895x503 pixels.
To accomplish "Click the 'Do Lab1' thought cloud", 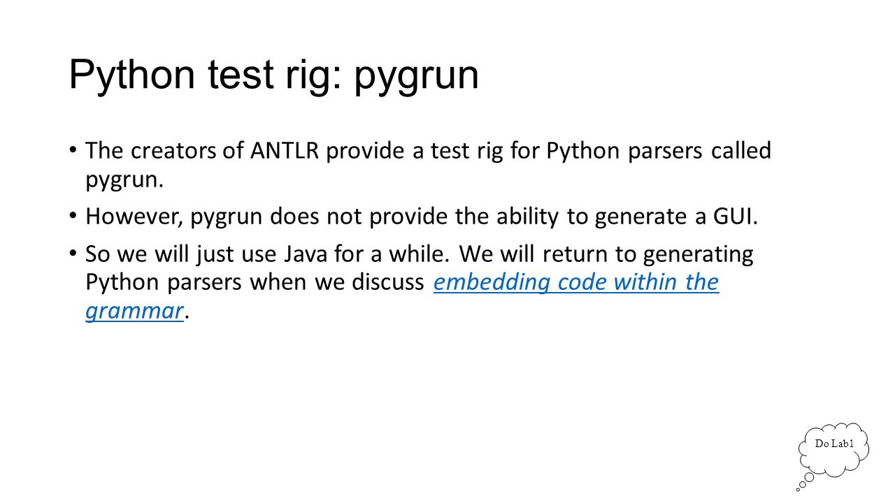I will point(836,450).
